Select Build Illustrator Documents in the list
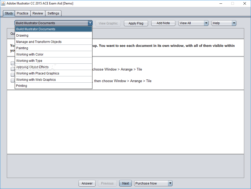 [54, 29]
